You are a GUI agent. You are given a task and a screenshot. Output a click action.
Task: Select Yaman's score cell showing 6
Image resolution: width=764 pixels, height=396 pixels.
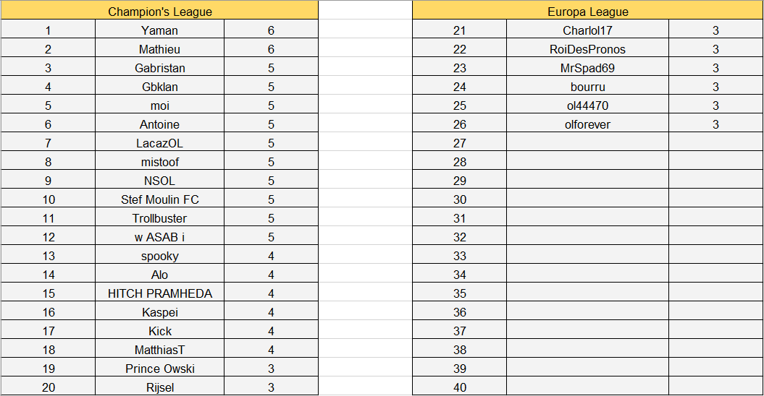(x=271, y=30)
